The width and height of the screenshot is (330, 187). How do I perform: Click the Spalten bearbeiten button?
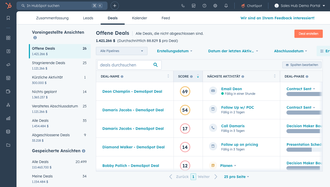pos(302,65)
